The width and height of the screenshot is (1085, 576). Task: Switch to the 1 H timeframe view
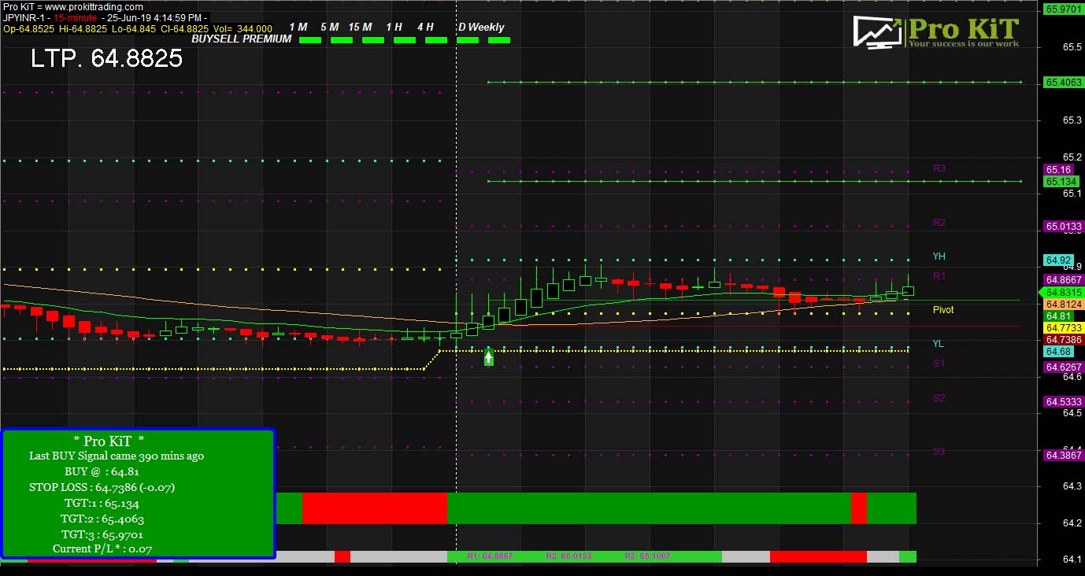[x=393, y=27]
